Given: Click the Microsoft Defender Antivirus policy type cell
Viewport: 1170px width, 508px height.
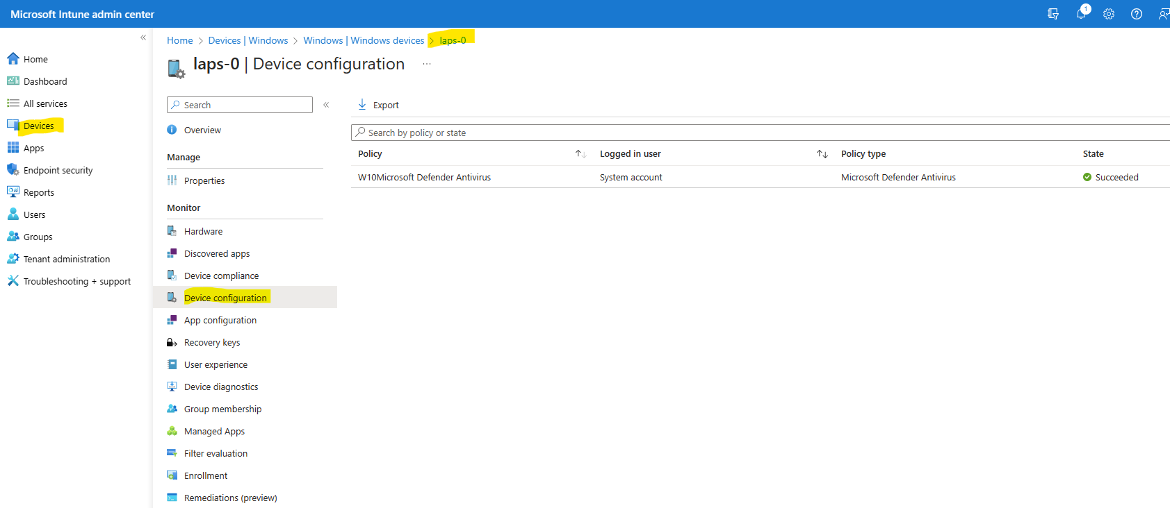Looking at the screenshot, I should (898, 178).
